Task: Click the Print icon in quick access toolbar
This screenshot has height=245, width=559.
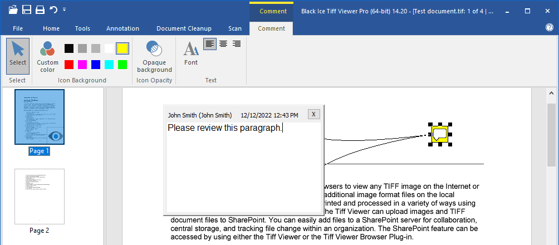Action: 40,9
